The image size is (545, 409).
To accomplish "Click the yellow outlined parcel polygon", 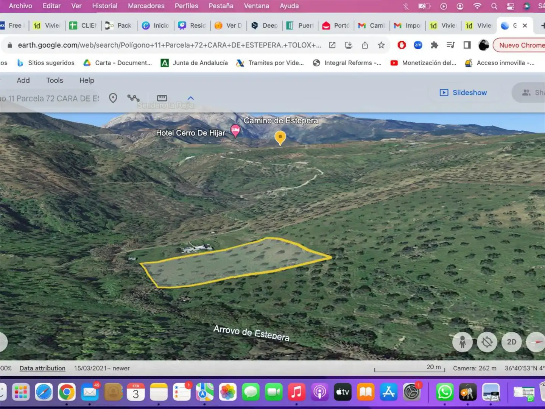I will click(x=235, y=262).
